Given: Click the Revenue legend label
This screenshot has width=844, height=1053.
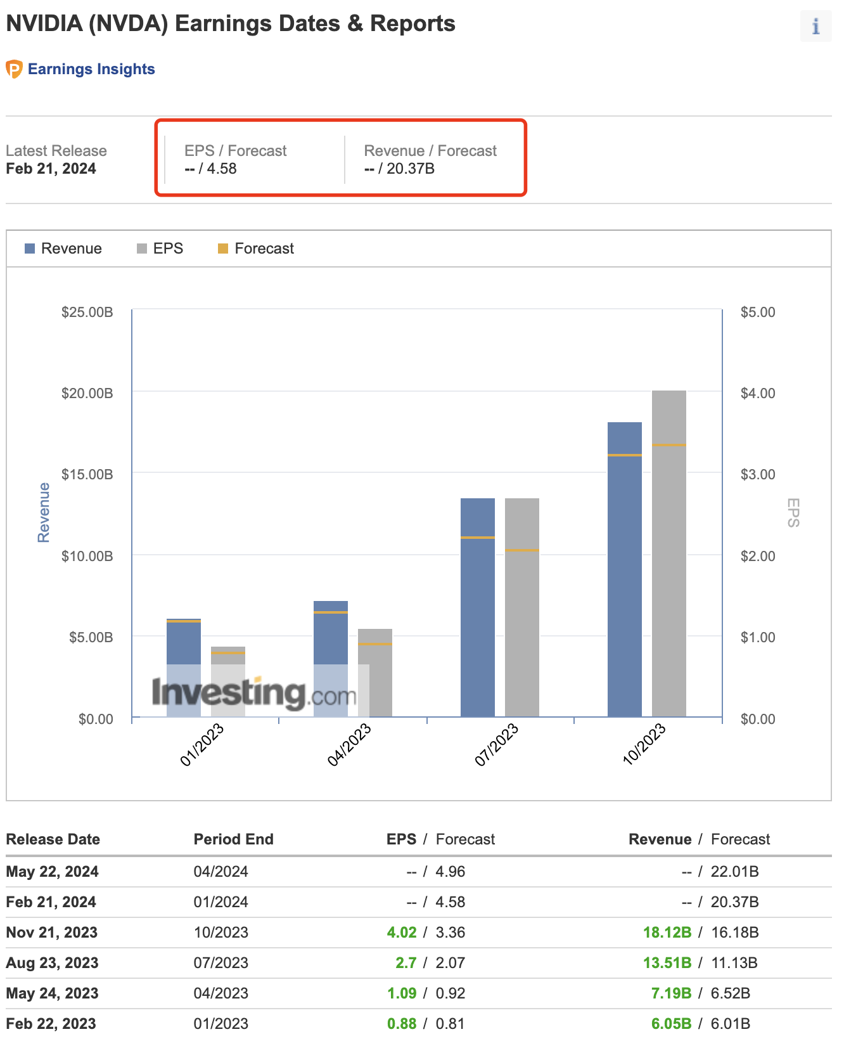Looking at the screenshot, I should point(72,249).
